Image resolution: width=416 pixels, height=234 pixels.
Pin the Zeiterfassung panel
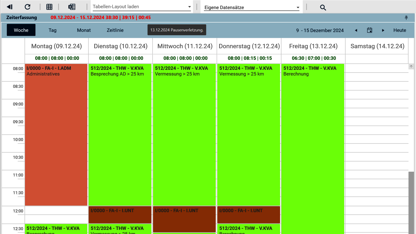406,18
